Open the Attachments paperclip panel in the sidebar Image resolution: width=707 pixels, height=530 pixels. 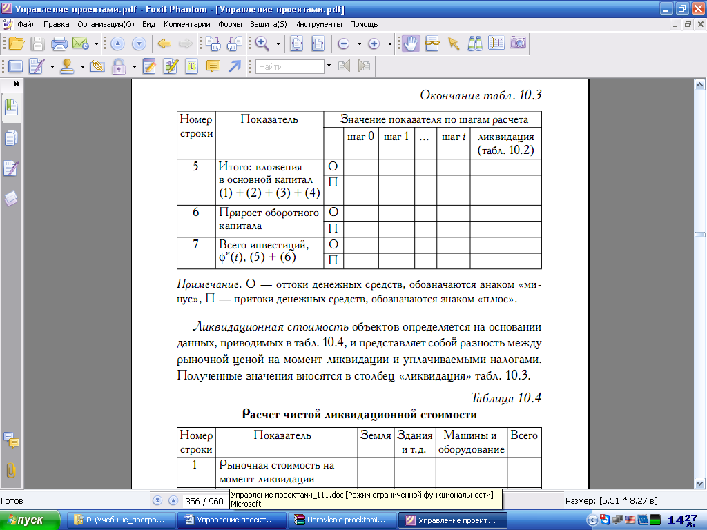click(11, 470)
